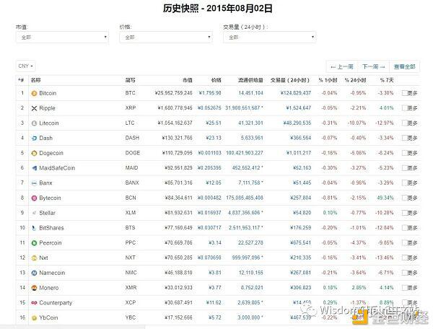Toggle the checkbox in the Ripple row
Screen dimensions: 433x329
click(404, 108)
